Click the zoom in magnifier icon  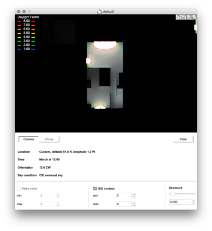tap(183, 17)
